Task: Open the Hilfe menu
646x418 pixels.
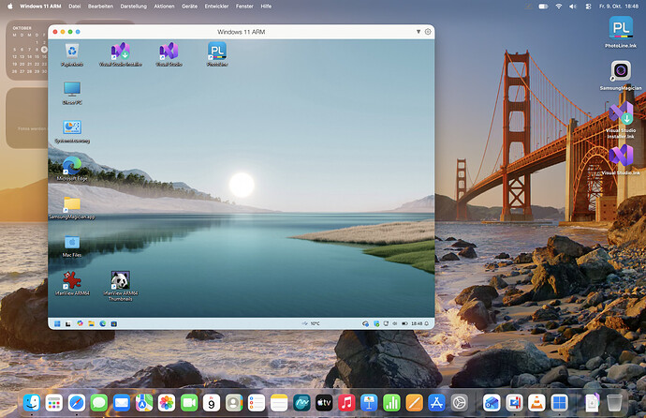Action: (266, 7)
